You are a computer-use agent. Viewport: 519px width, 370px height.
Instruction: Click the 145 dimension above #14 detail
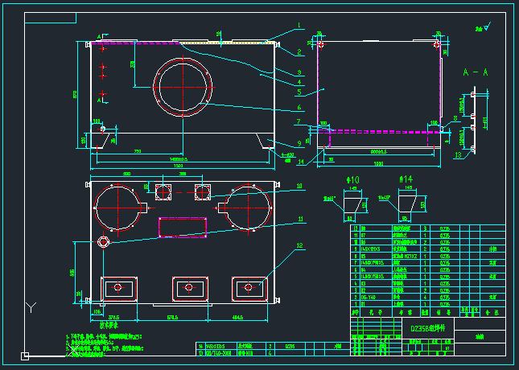pyautogui.click(x=408, y=187)
